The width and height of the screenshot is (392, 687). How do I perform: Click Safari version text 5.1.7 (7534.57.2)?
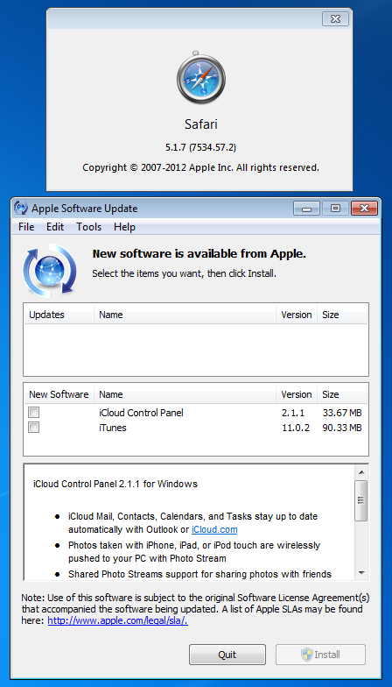201,147
